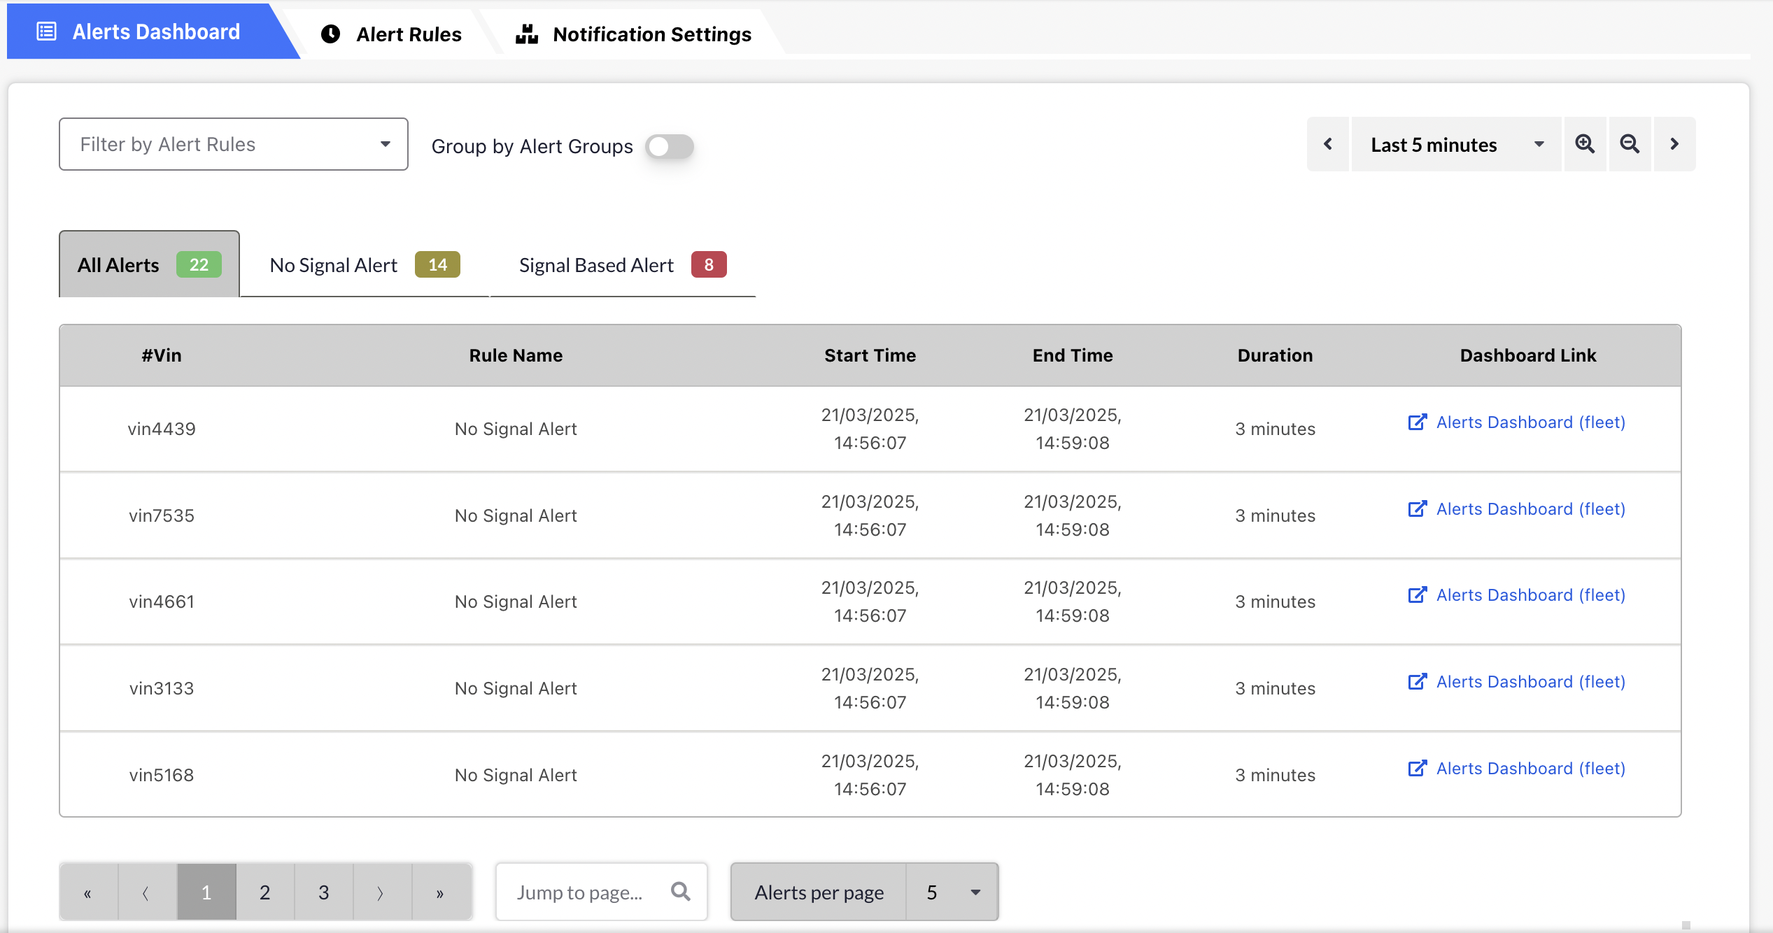Click the zoom out time range icon

pyautogui.click(x=1630, y=144)
